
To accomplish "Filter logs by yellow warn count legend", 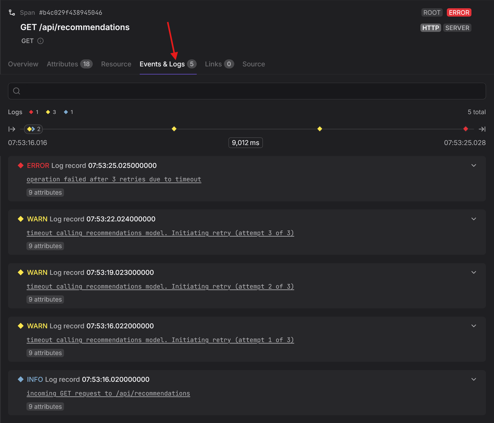I will tap(51, 112).
